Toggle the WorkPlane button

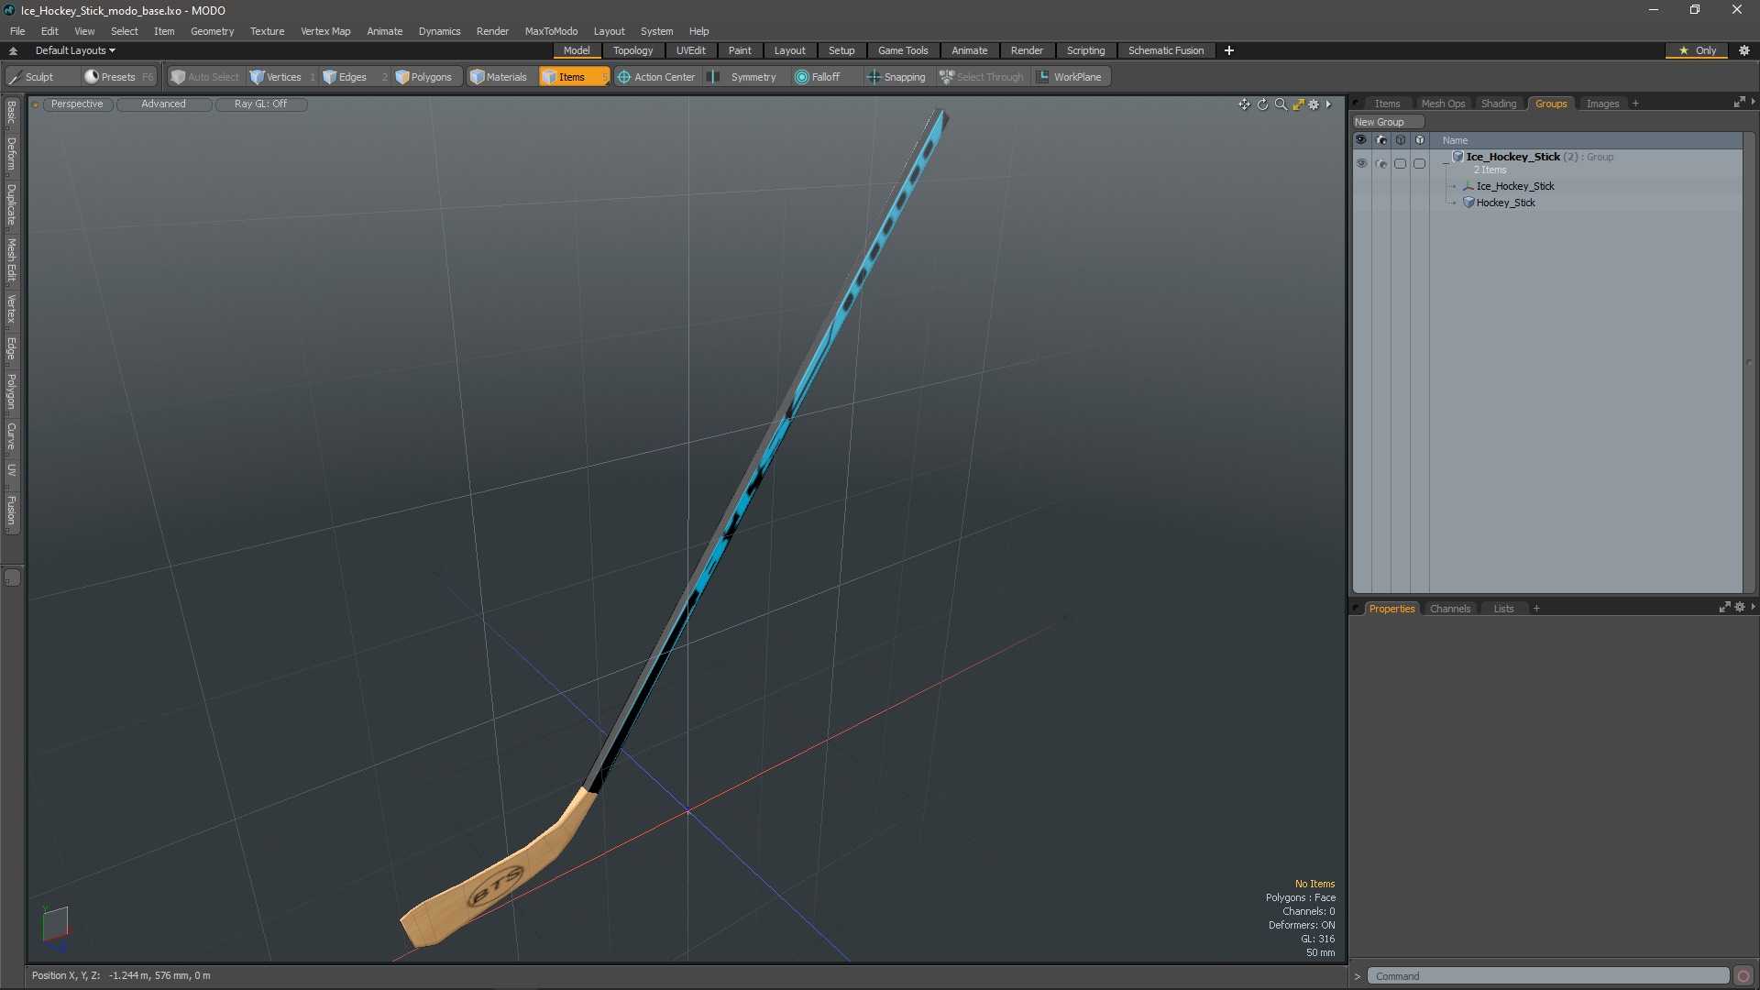(1070, 77)
